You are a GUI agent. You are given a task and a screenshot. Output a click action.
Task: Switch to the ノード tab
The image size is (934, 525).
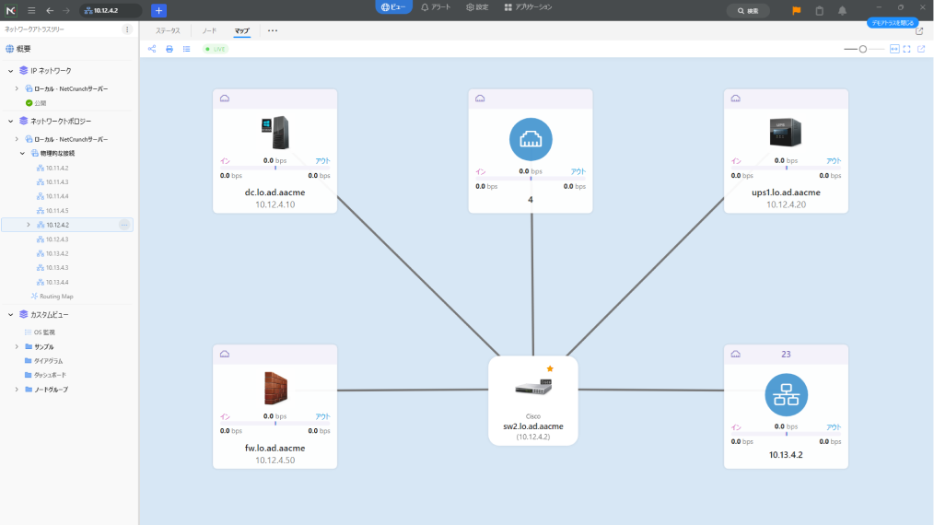tap(210, 30)
